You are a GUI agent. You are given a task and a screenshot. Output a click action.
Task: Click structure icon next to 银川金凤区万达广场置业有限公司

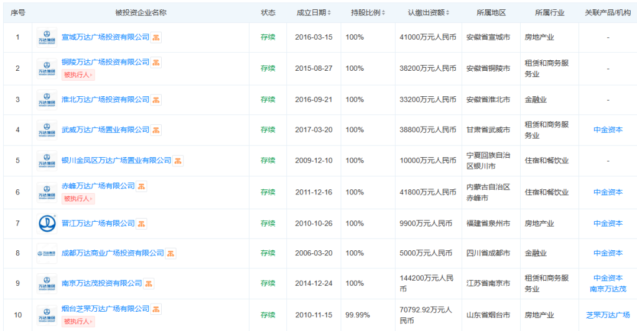click(179, 161)
